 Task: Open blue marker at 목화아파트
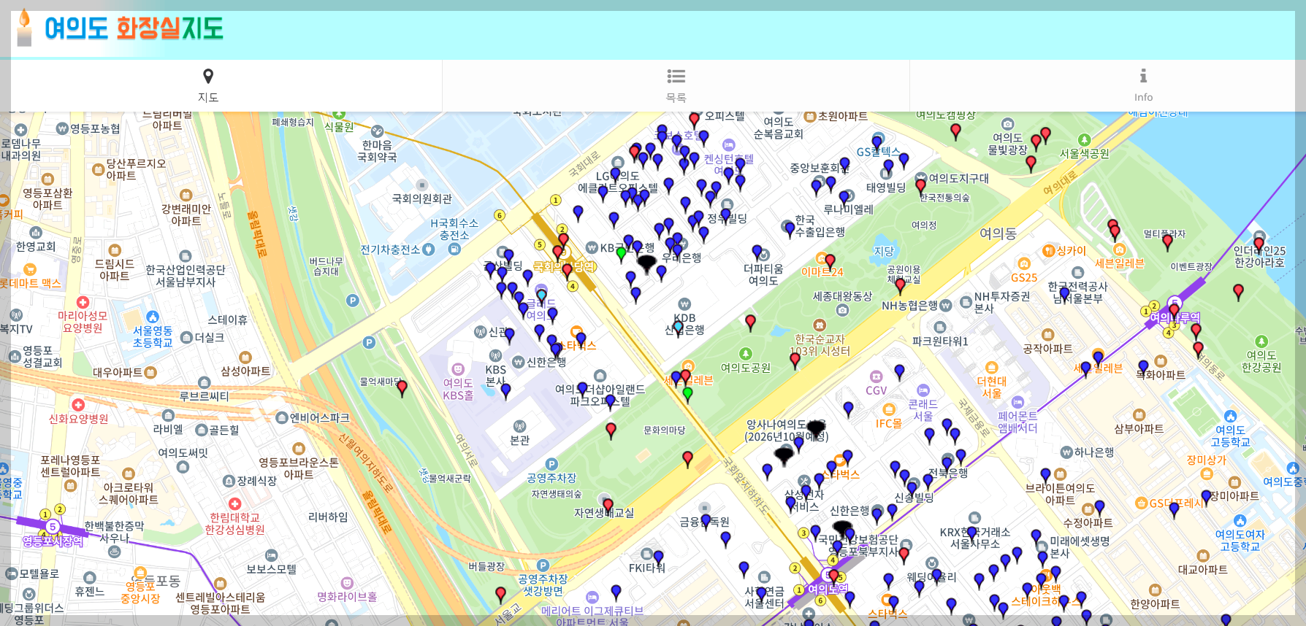click(1143, 367)
